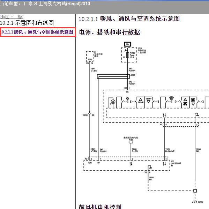Image resolution: width=209 pixels, height=209 pixels.
Task: Click the fan speed down switch
Action: click(193, 102)
